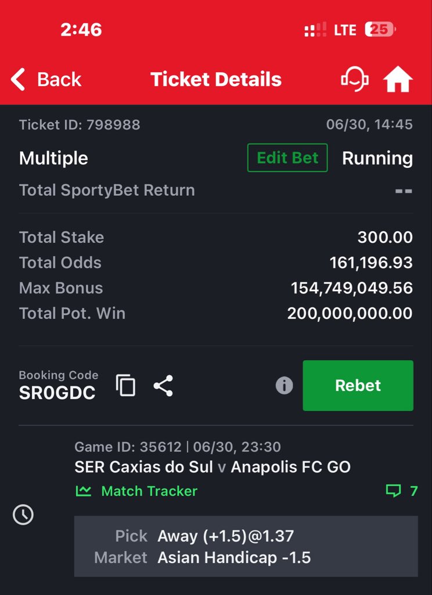Tap the Edit Bet button
This screenshot has height=595, width=432.
[287, 158]
